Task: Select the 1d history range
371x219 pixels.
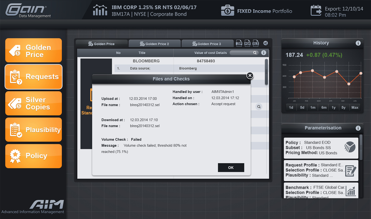Action: [291, 107]
